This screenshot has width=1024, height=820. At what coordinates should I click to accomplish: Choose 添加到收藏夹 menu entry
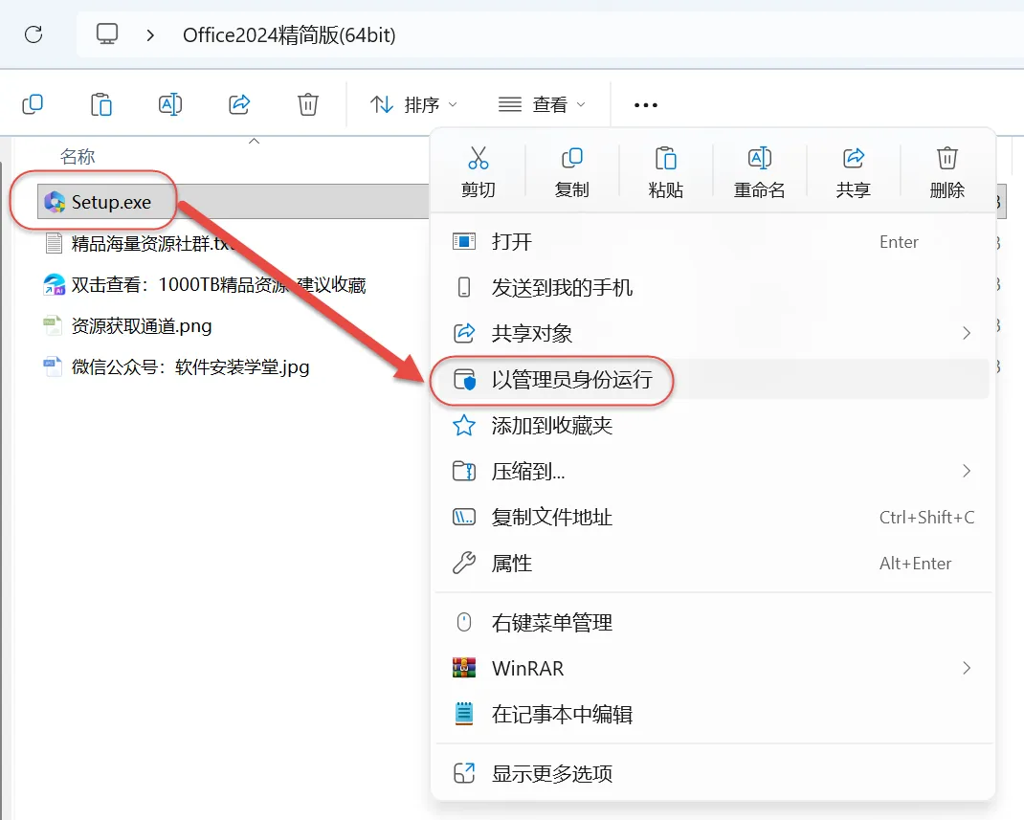[x=712, y=426]
